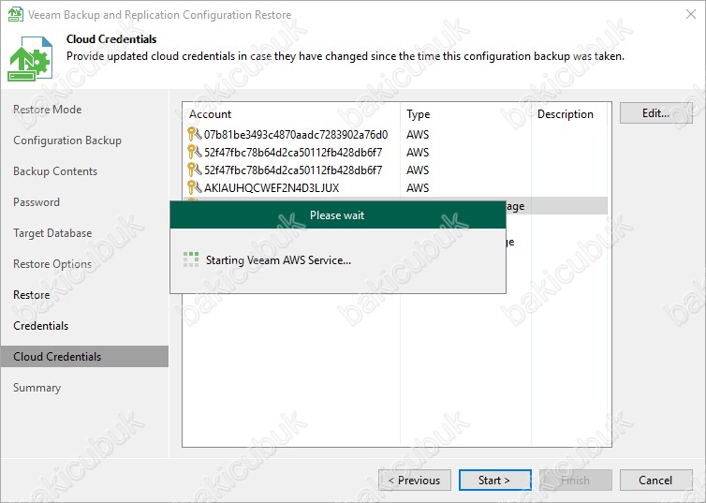The height and width of the screenshot is (503, 706).
Task: Open the Restore Options step
Action: [52, 264]
